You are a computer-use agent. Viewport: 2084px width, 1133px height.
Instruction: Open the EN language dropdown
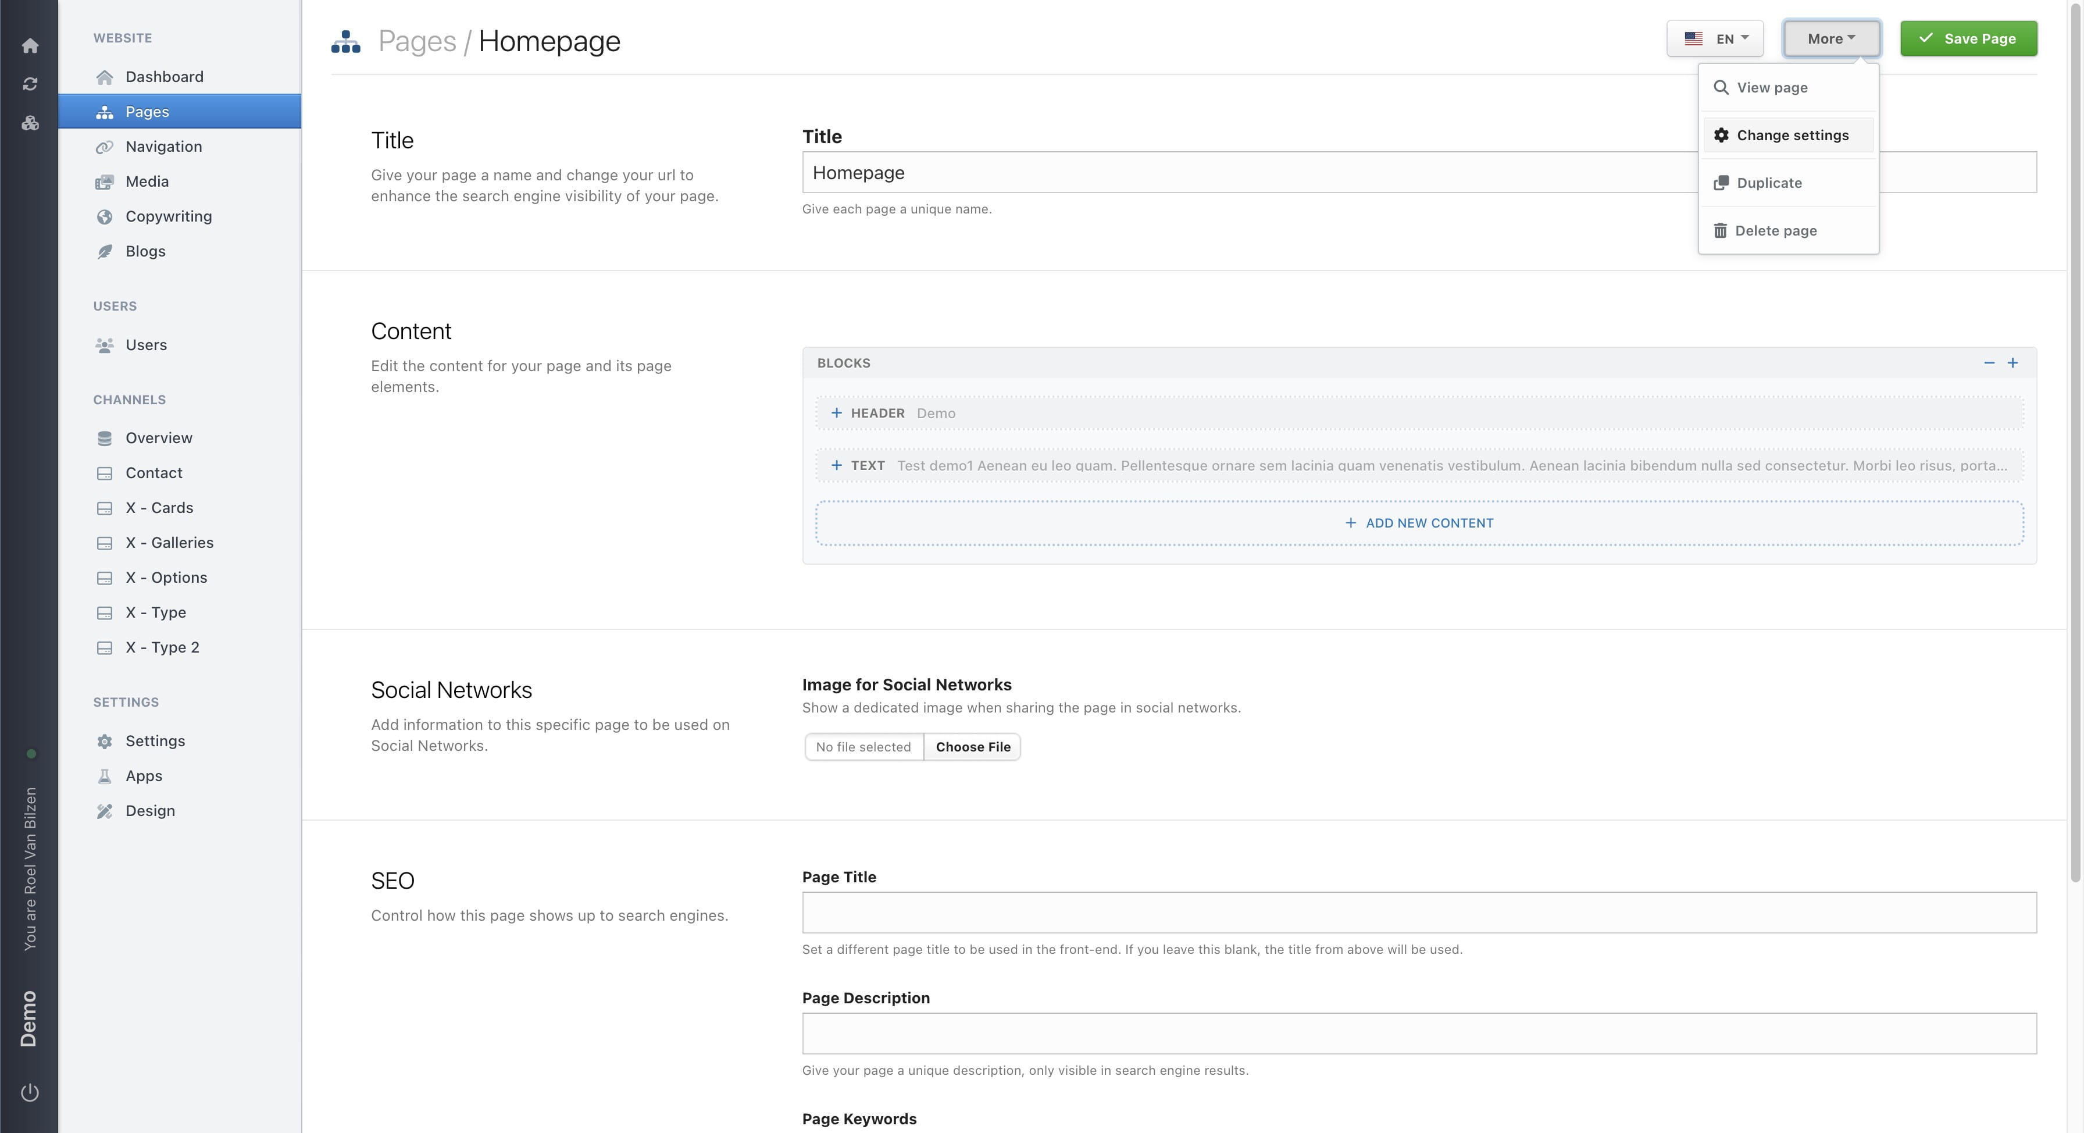[x=1715, y=39]
